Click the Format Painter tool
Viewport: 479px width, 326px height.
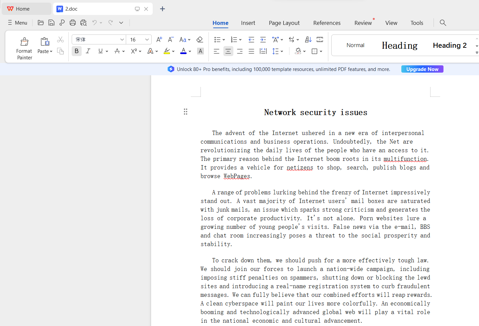coord(24,48)
